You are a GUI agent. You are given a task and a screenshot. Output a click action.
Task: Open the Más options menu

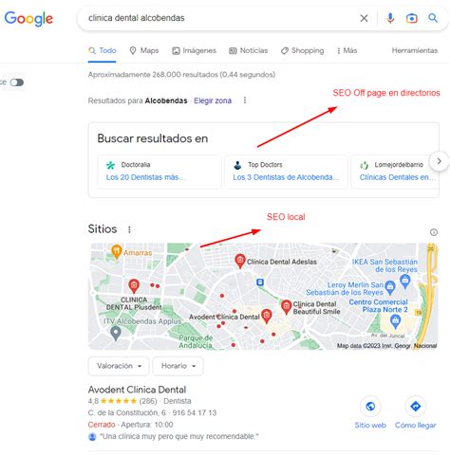pyautogui.click(x=347, y=50)
